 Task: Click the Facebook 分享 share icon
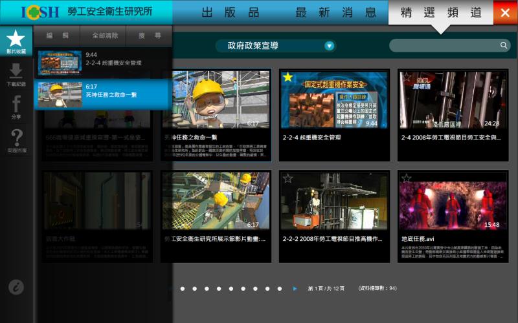(16, 106)
